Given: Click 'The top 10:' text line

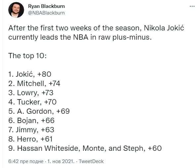Looking at the screenshot, I should (x=27, y=56).
